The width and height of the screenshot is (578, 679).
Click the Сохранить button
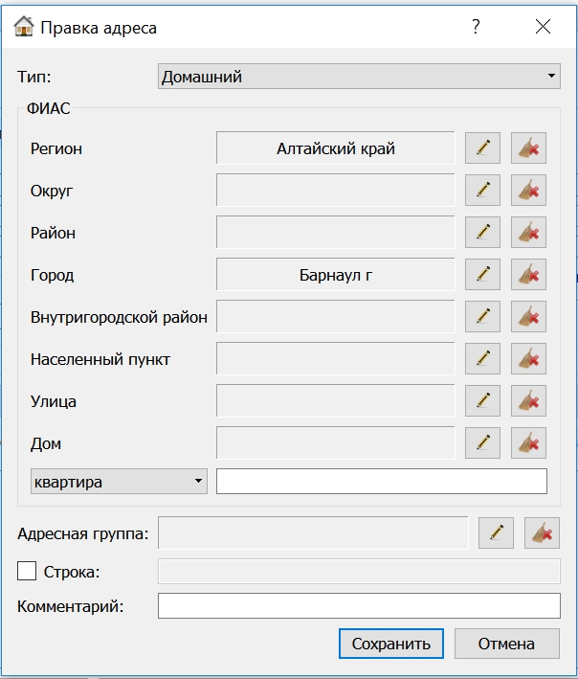point(391,644)
